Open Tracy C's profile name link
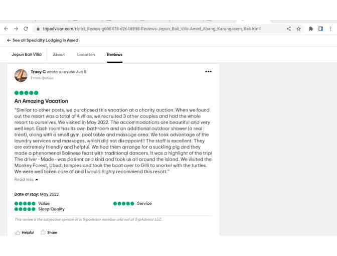Viewport: 337px width, 256px height. tap(38, 72)
